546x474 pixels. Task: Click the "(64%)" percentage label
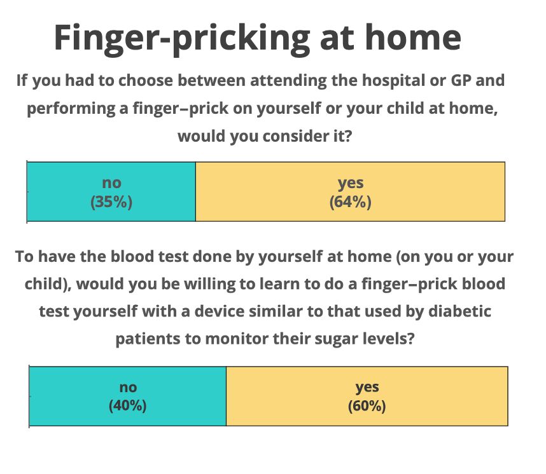350,201
